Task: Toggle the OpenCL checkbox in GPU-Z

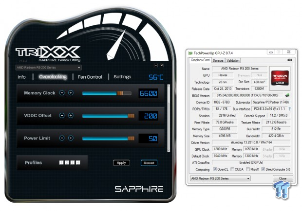Action: (215, 169)
